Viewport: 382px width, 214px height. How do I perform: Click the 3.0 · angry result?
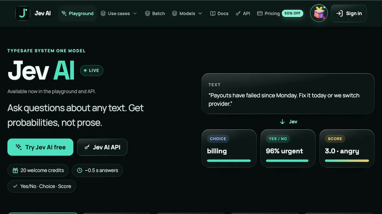coord(342,151)
